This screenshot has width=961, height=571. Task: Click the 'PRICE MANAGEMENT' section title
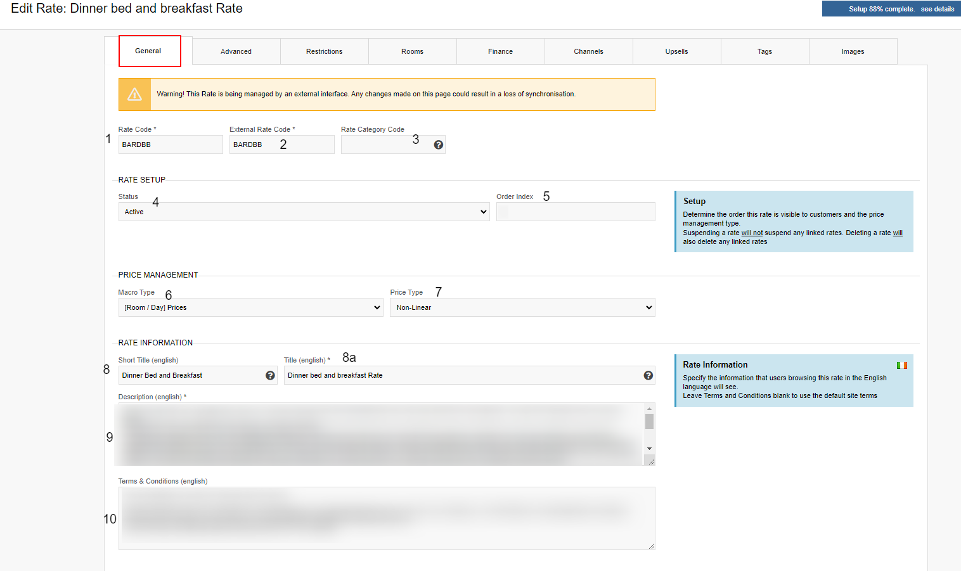coord(158,275)
